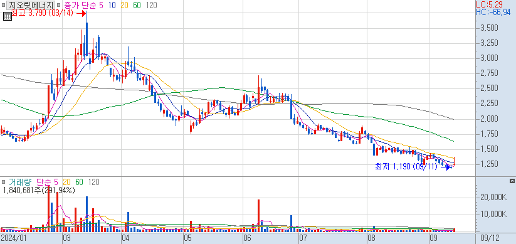
Task: Click the HC:-66,94 indicator text
Action: click(x=493, y=13)
